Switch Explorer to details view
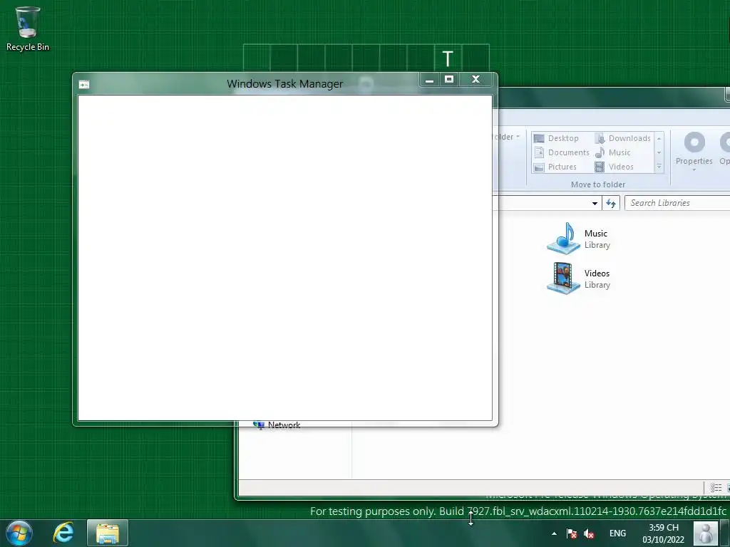Viewport: 730px width, 547px height. coord(716,487)
